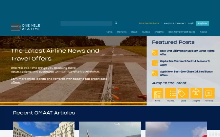The image size is (220, 137).
Task: Click the Recent OMAAT Articles heading
Action: (x=44, y=113)
